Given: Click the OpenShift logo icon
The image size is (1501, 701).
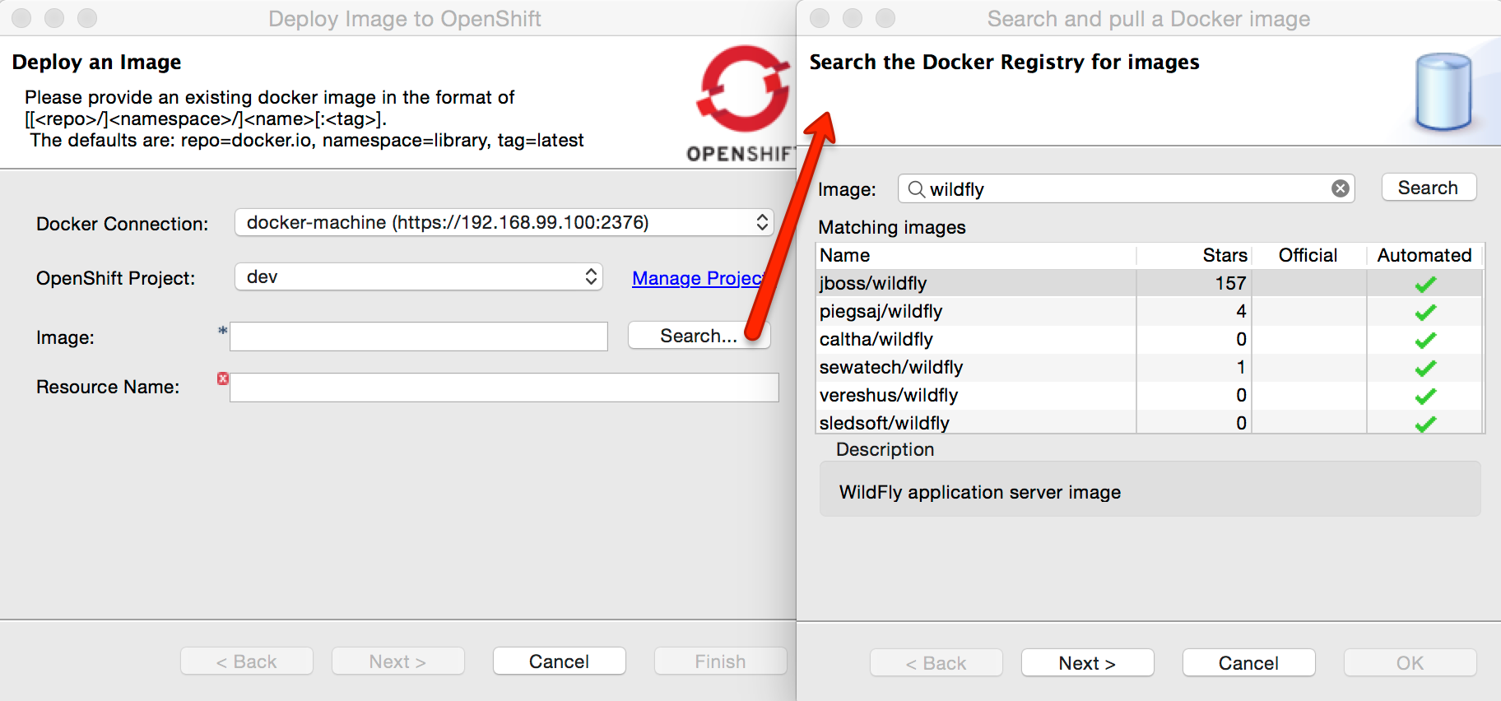Looking at the screenshot, I should pos(743,90).
